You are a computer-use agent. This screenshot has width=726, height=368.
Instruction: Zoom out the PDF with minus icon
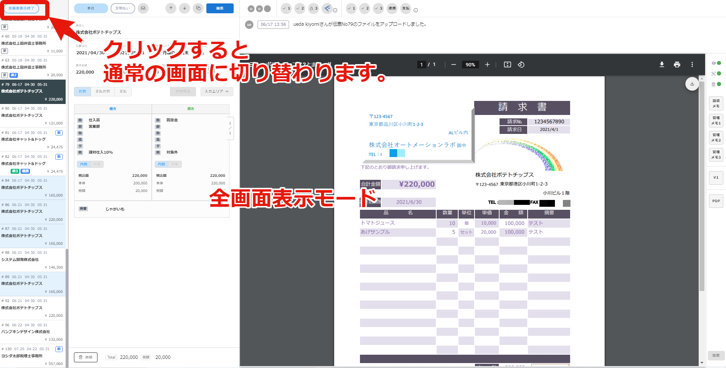click(x=454, y=64)
